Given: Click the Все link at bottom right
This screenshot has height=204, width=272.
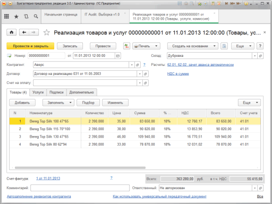Looking at the screenshot, I should 260,197.
